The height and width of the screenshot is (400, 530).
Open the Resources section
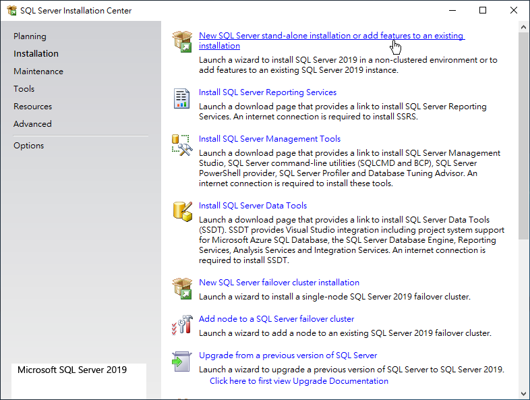pyautogui.click(x=32, y=107)
